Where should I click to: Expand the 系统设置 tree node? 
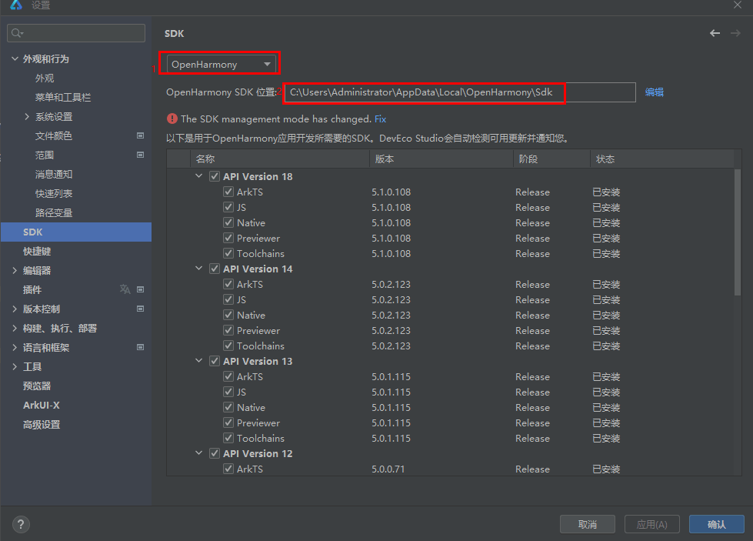(x=27, y=116)
